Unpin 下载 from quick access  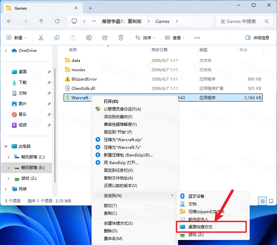click(x=49, y=83)
